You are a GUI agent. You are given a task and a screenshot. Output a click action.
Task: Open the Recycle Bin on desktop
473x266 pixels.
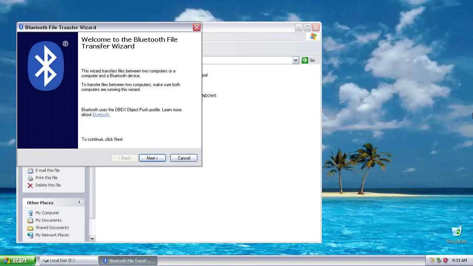457,235
